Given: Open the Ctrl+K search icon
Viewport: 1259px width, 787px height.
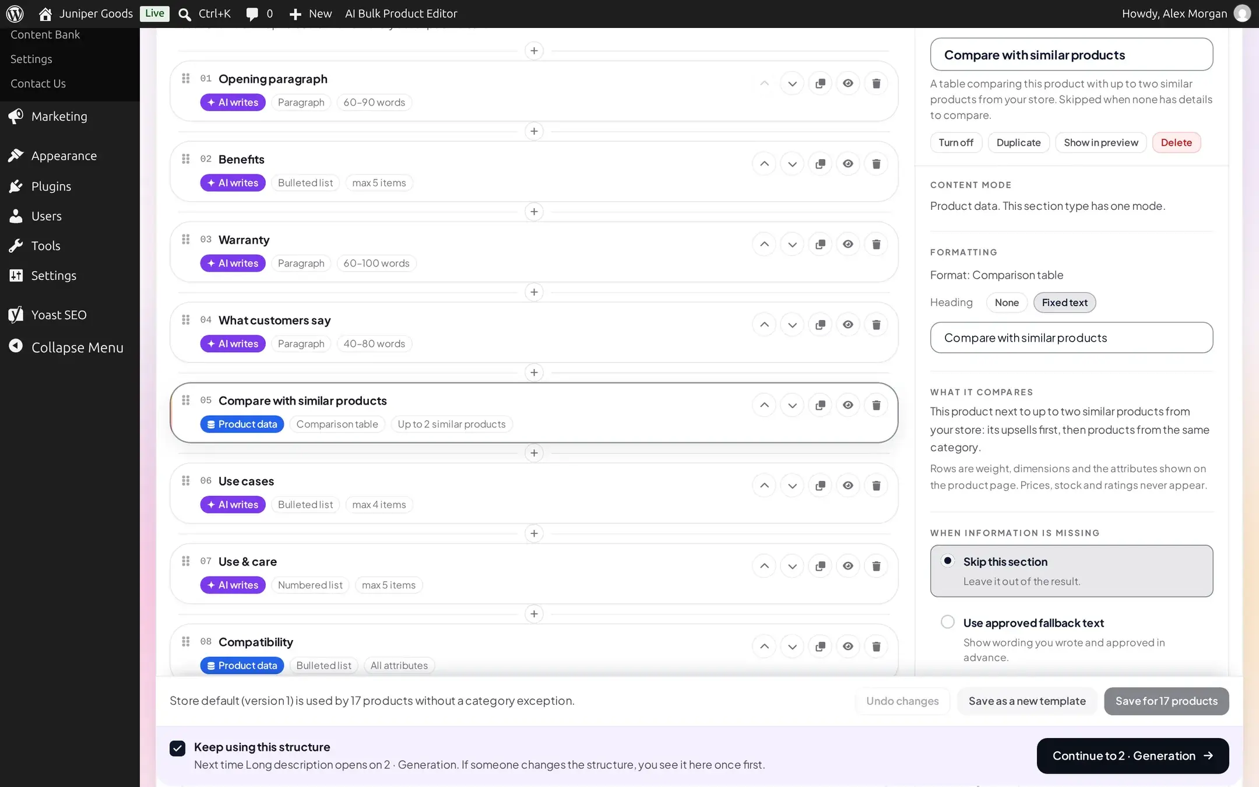Looking at the screenshot, I should pos(185,14).
